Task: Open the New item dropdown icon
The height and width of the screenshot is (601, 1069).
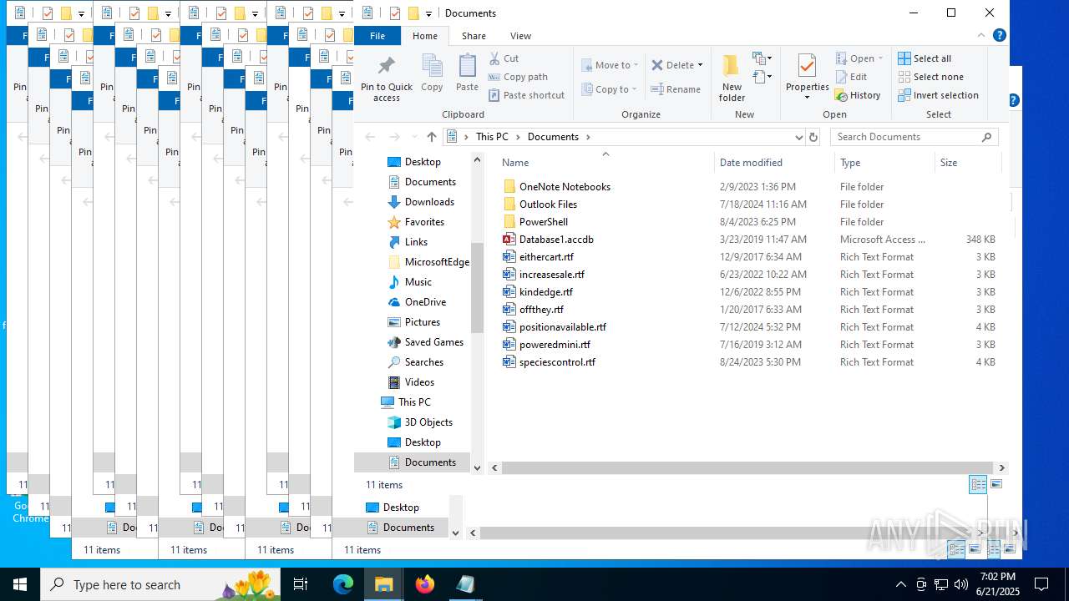Action: tap(760, 58)
